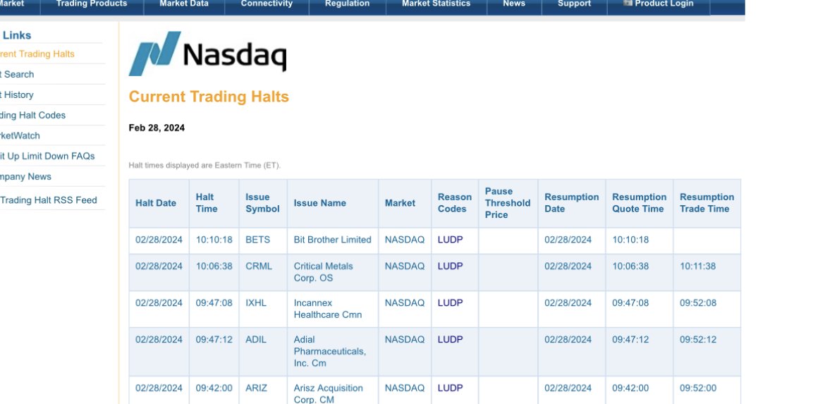Click the 10:11:38 resumption trade time

pos(697,267)
